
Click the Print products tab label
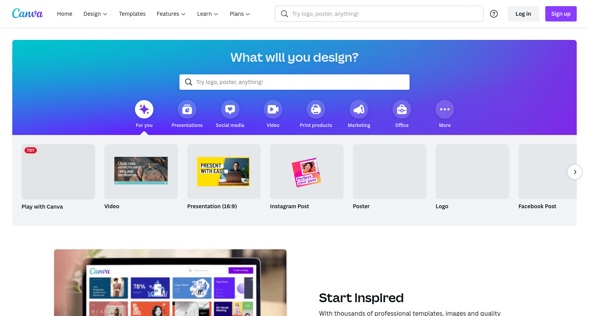point(316,125)
